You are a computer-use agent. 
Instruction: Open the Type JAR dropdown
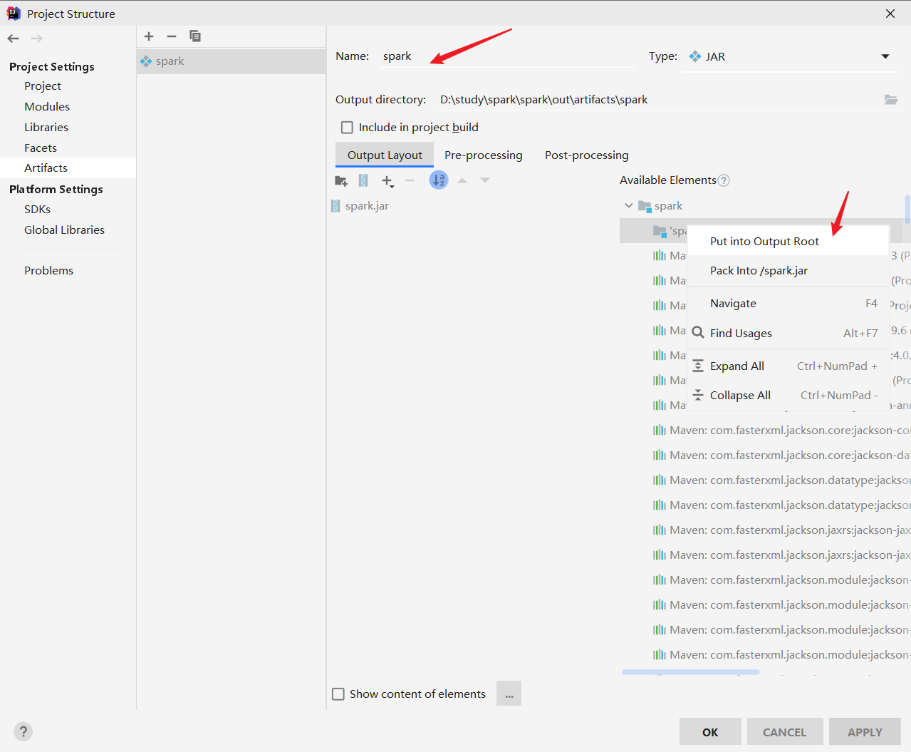[x=789, y=57]
